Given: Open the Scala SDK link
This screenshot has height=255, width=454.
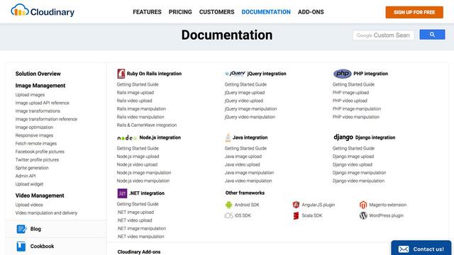Looking at the screenshot, I should 312,215.
